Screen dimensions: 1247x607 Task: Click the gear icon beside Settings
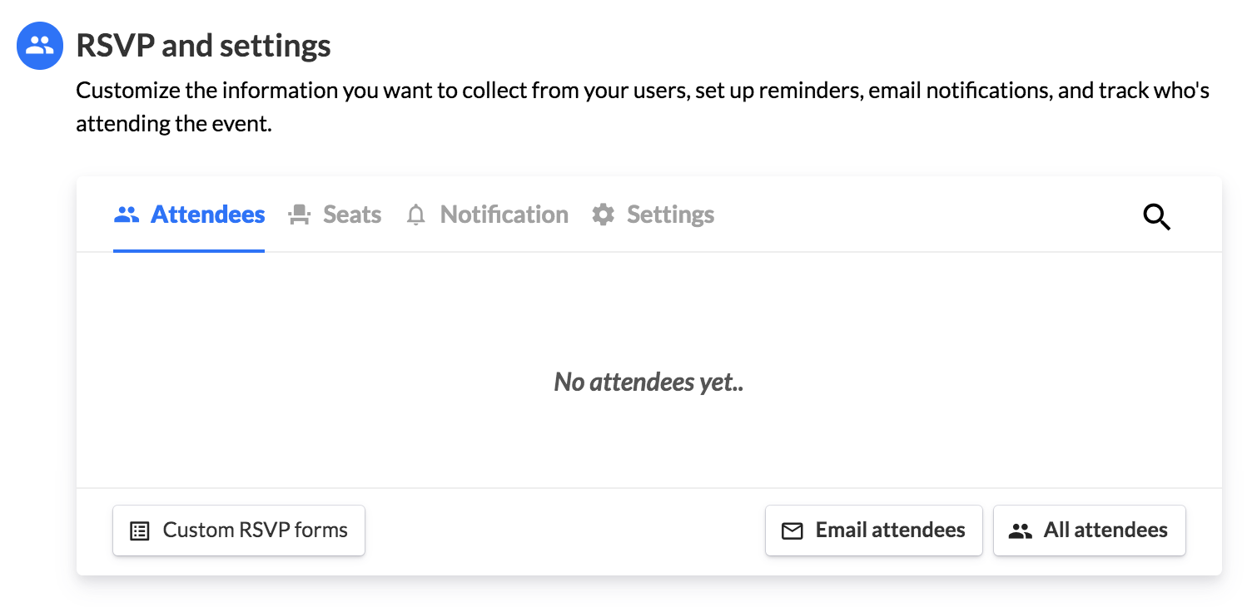pos(603,215)
